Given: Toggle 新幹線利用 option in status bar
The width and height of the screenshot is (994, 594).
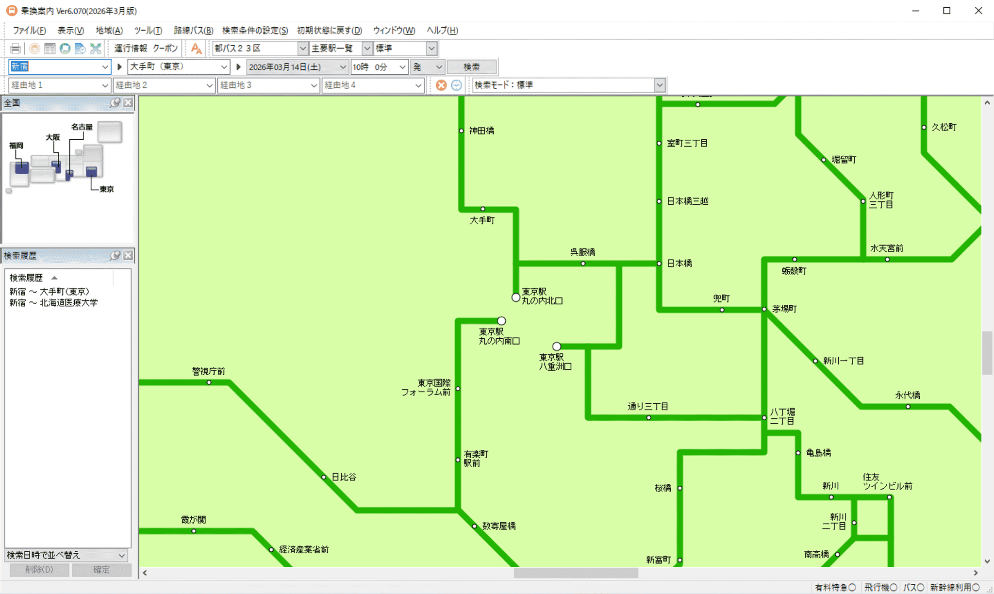Looking at the screenshot, I should 955,588.
